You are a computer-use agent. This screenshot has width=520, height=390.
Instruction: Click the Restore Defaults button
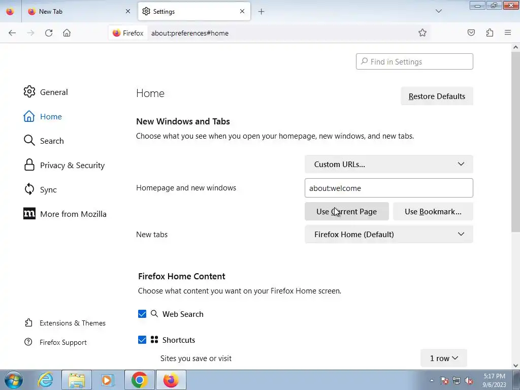437,96
